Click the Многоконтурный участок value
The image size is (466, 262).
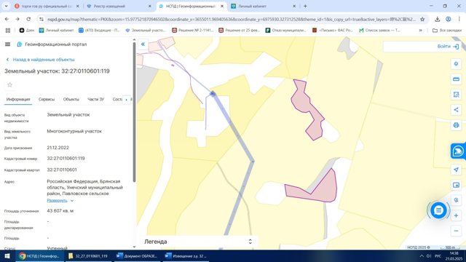pyautogui.click(x=74, y=131)
